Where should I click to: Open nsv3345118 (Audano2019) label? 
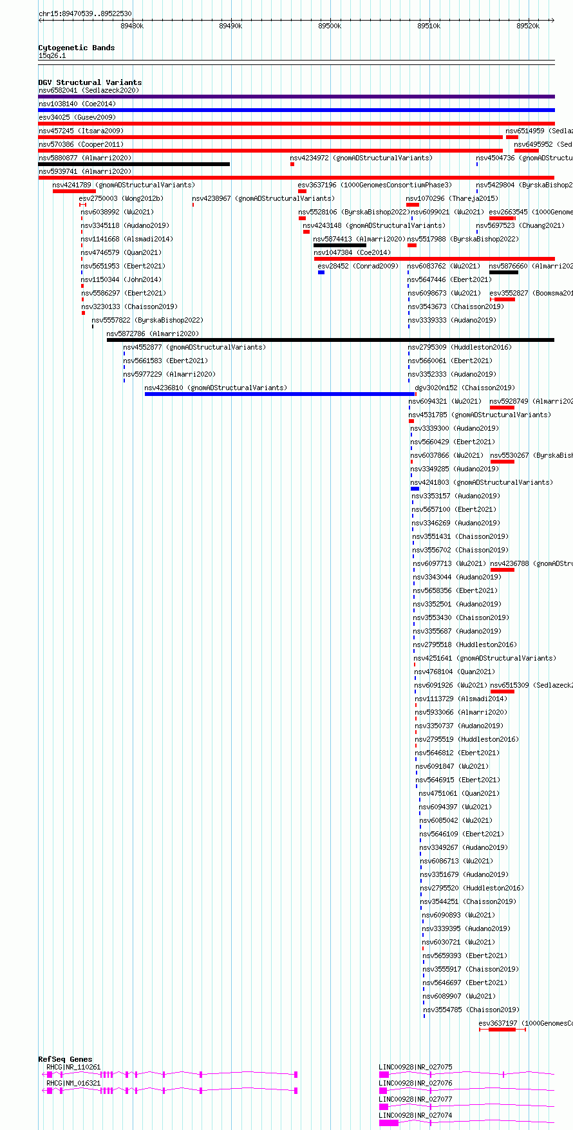pos(125,225)
